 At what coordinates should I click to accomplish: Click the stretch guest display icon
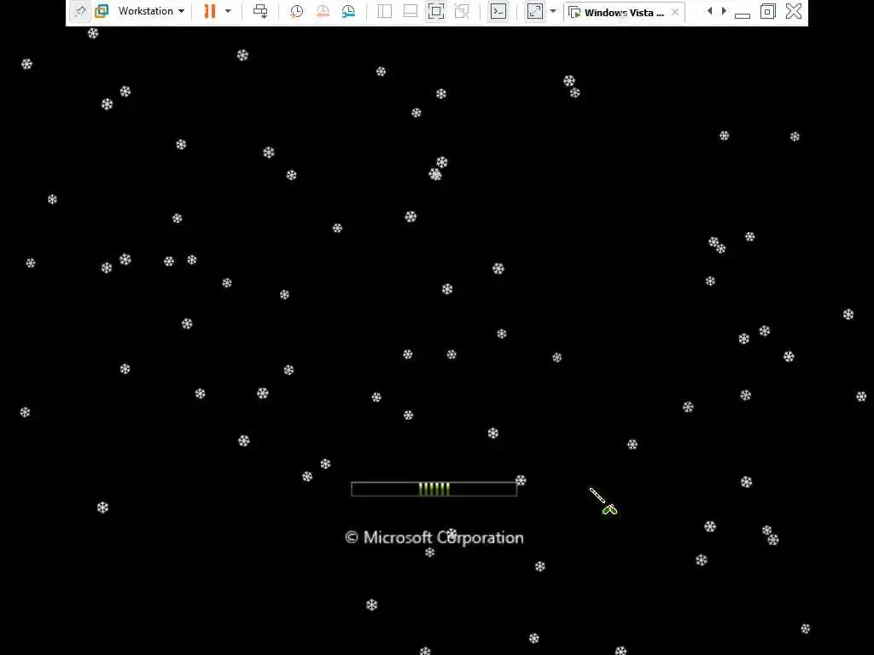pyautogui.click(x=534, y=11)
